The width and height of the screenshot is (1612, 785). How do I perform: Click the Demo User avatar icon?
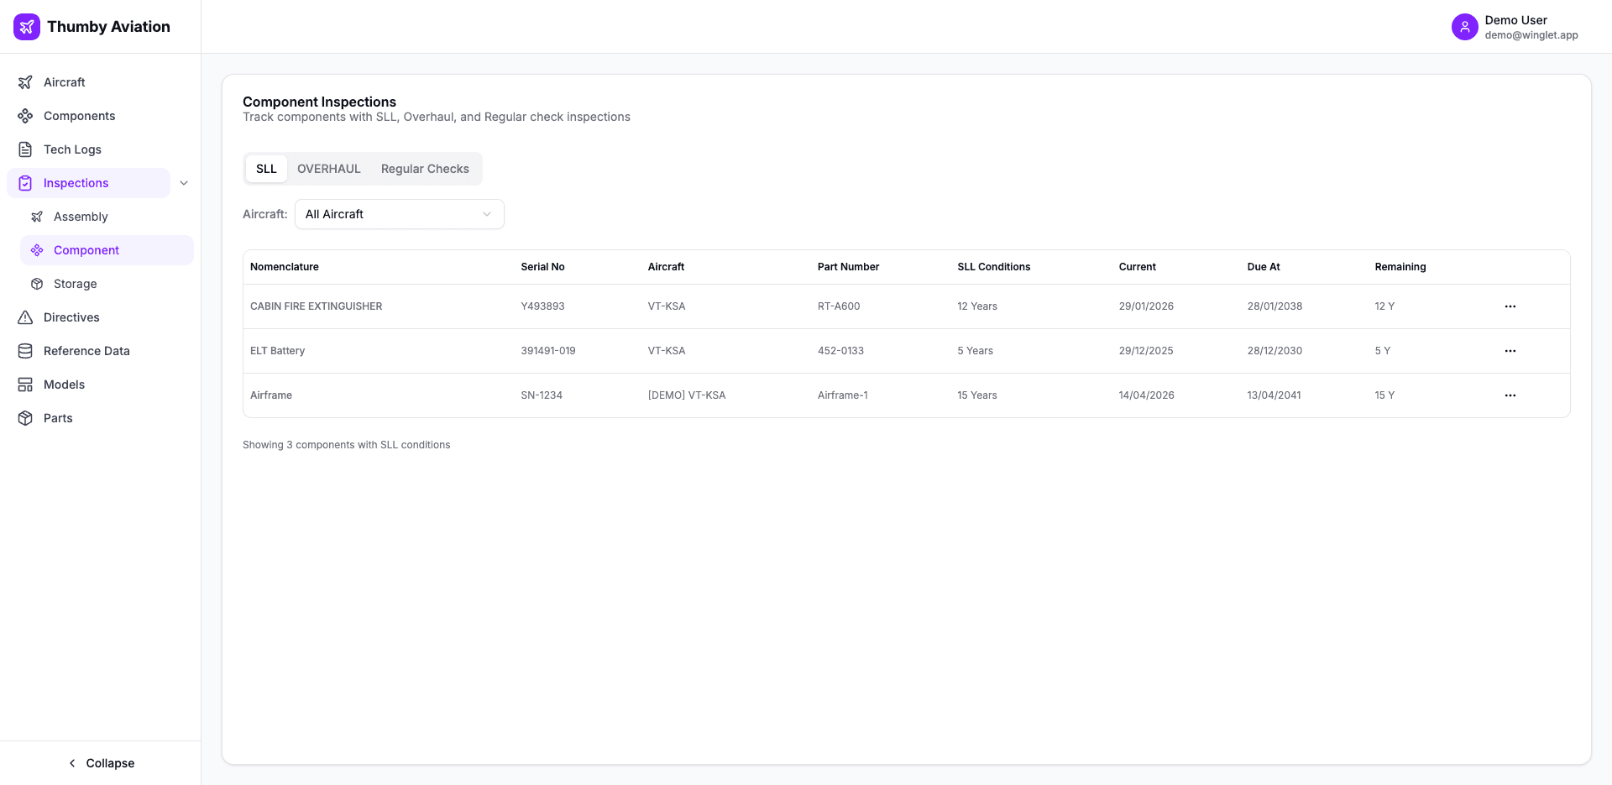click(1464, 27)
